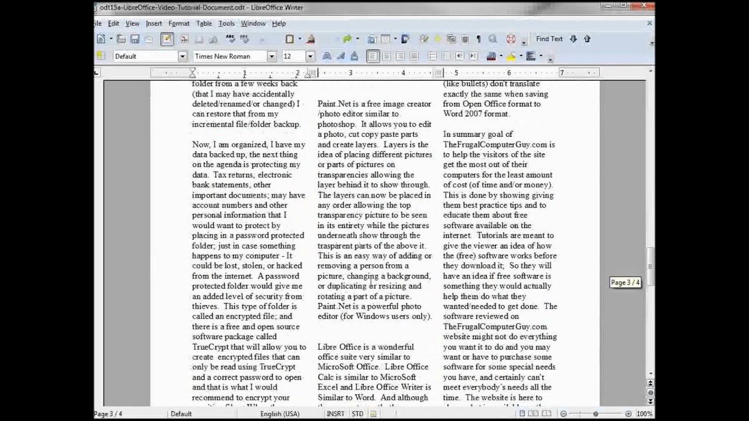The image size is (749, 421).
Task: Toggle AutoSpellcheck
Action: click(245, 39)
